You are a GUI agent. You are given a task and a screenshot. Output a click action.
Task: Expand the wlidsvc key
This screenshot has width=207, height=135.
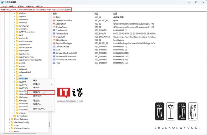pyautogui.click(x=14, y=13)
